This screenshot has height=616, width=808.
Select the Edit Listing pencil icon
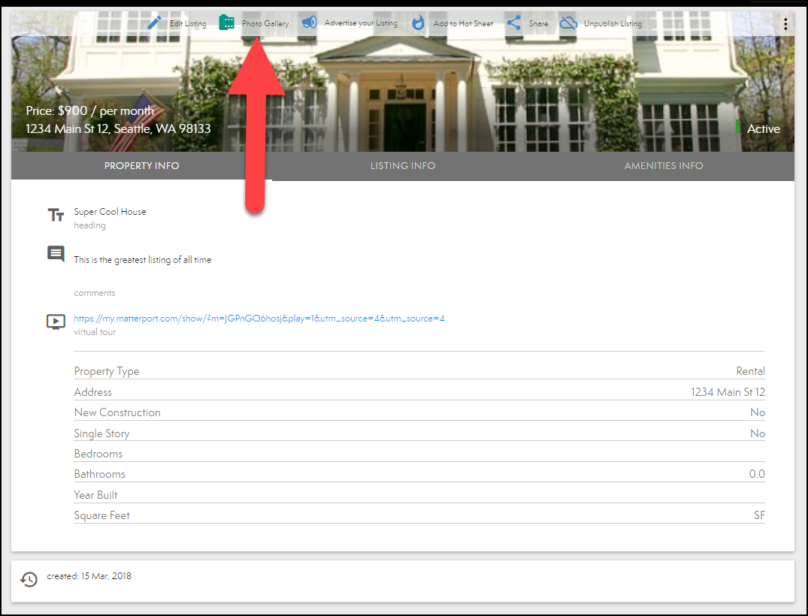tap(153, 22)
